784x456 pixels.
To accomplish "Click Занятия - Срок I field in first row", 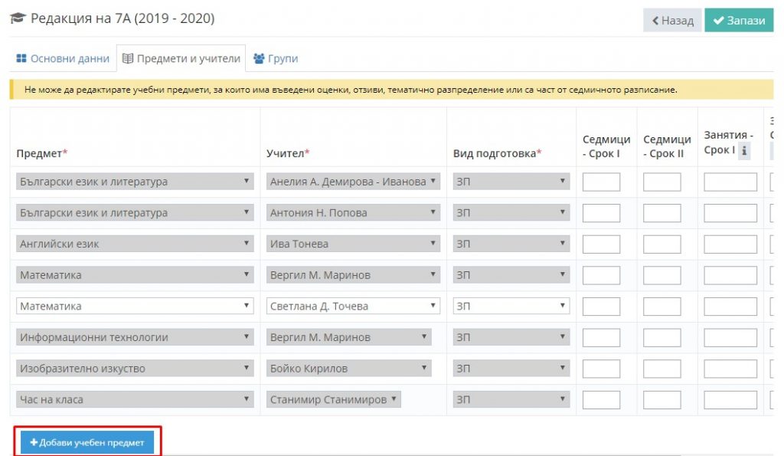I will (x=730, y=182).
